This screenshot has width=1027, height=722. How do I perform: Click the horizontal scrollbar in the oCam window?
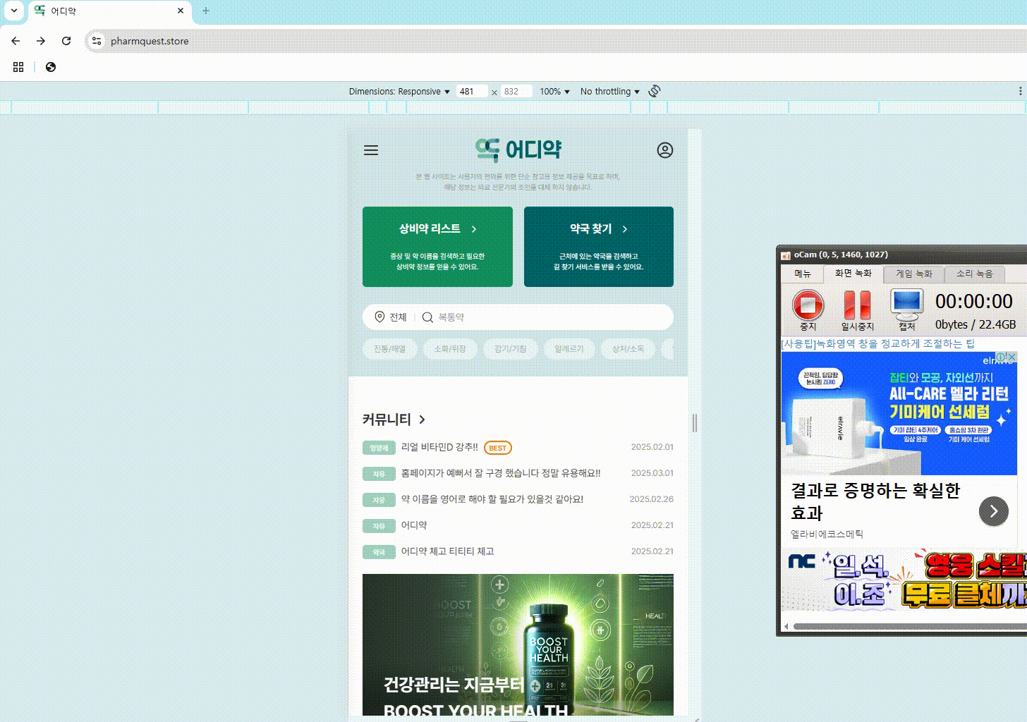910,626
